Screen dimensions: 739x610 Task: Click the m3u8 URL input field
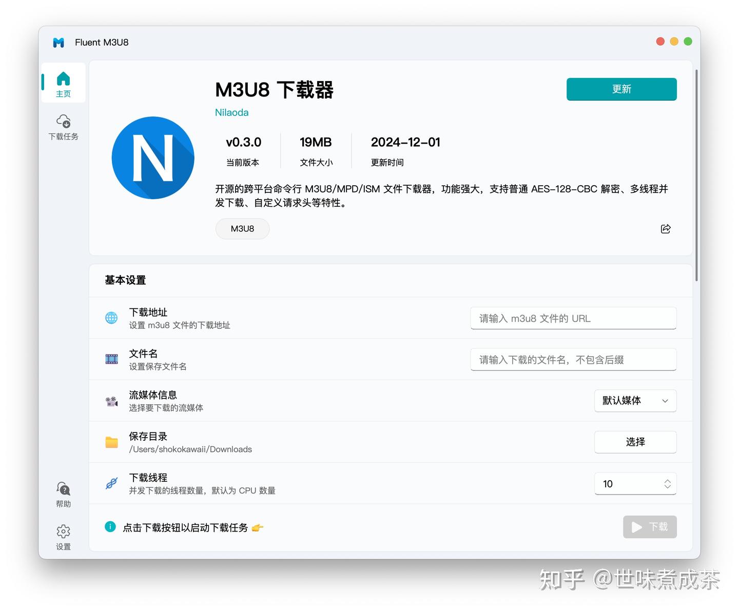(573, 318)
